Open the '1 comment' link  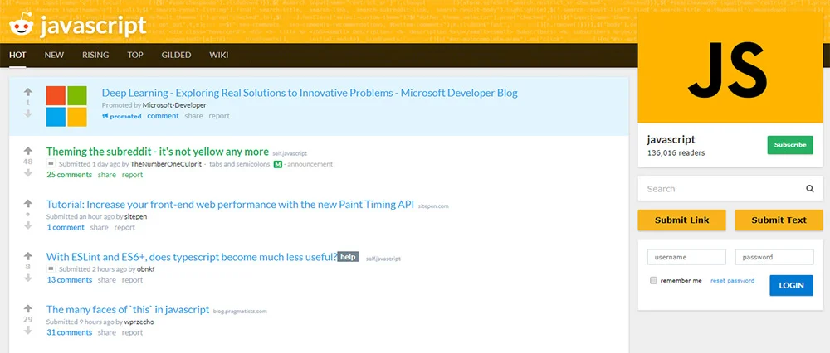point(65,228)
